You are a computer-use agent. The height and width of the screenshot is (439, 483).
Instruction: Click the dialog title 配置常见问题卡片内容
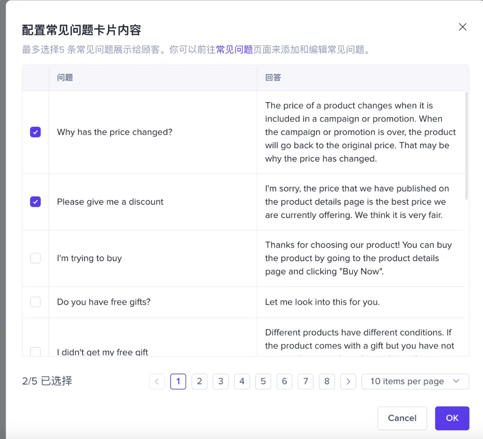pos(81,30)
